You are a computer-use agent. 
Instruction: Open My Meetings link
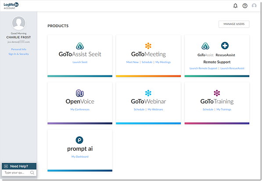[x=163, y=62]
